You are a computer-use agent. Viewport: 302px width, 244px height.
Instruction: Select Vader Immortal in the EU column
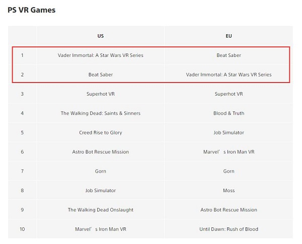[x=229, y=74]
